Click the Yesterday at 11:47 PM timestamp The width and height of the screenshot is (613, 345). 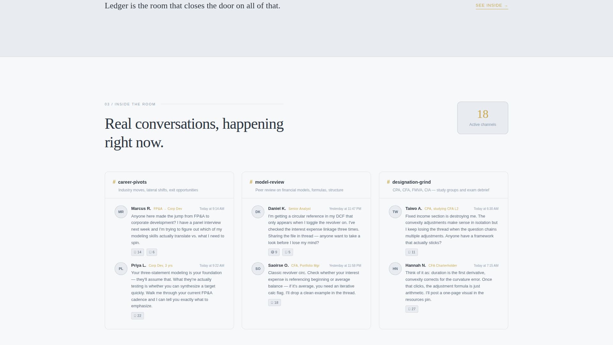[x=345, y=209]
